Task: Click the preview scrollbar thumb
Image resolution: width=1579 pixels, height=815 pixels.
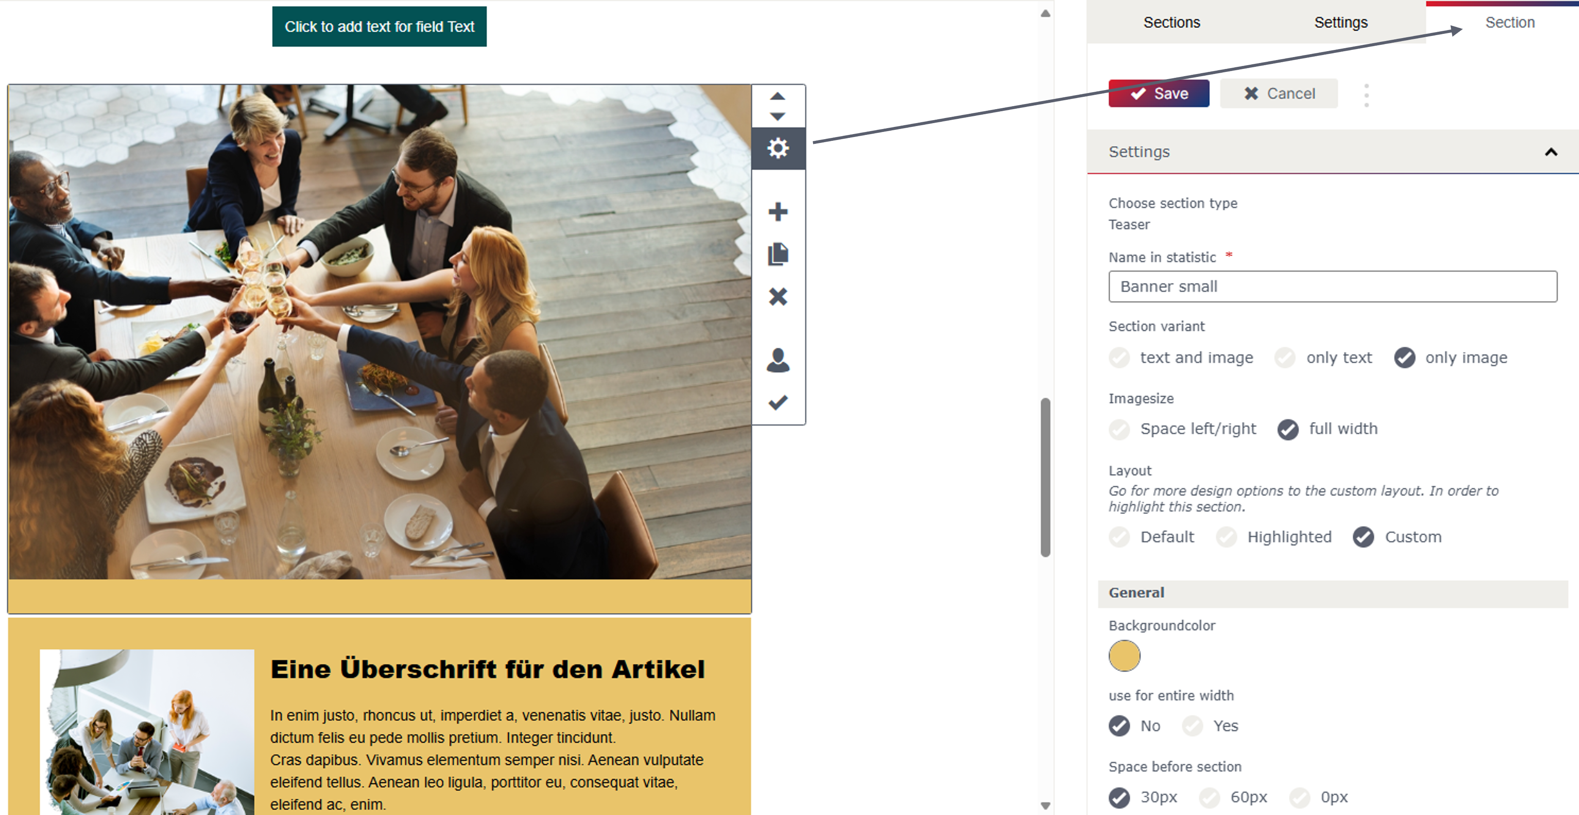Action: pos(1045,477)
